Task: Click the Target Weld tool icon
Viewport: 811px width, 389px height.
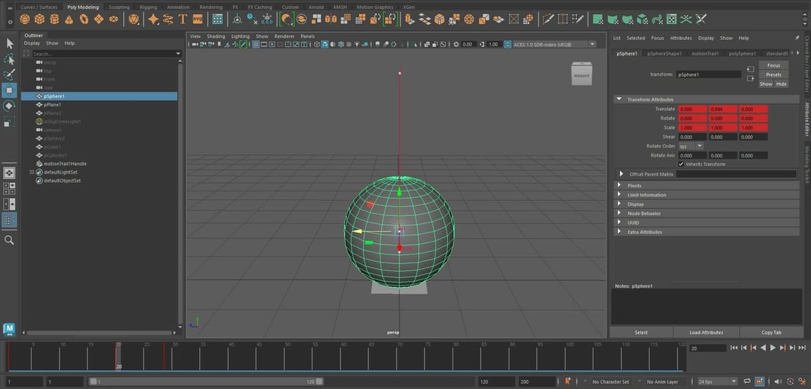Action: click(563, 20)
